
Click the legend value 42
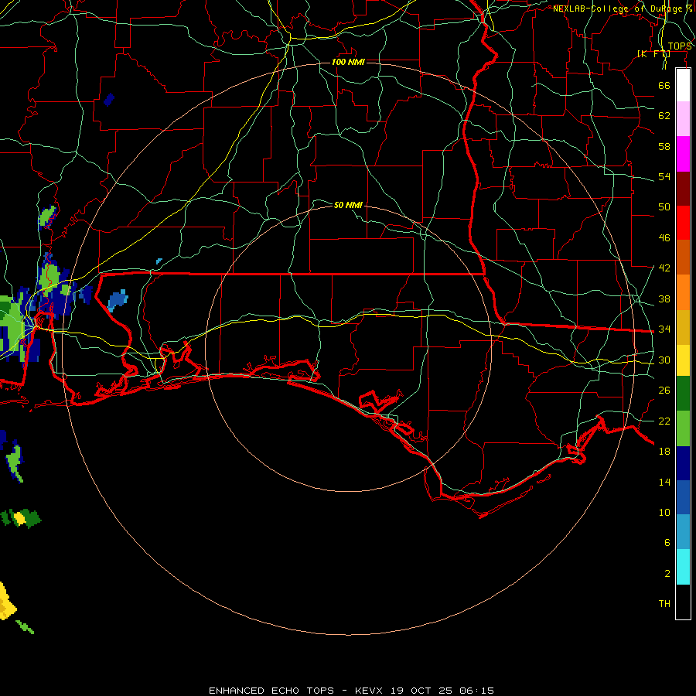(x=664, y=268)
